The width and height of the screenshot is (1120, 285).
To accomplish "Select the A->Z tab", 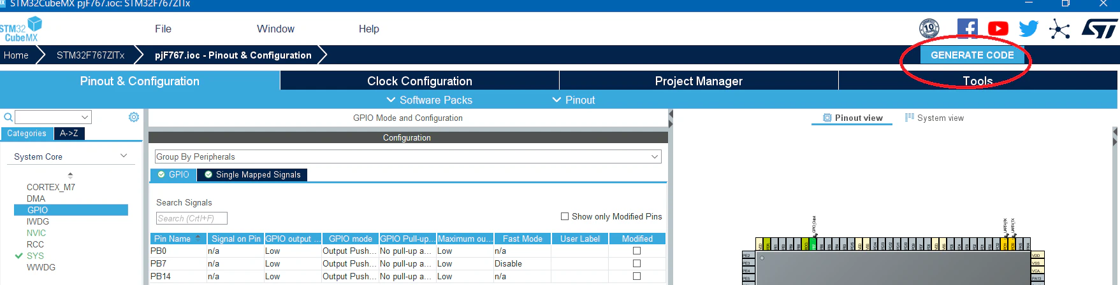I will coord(69,134).
